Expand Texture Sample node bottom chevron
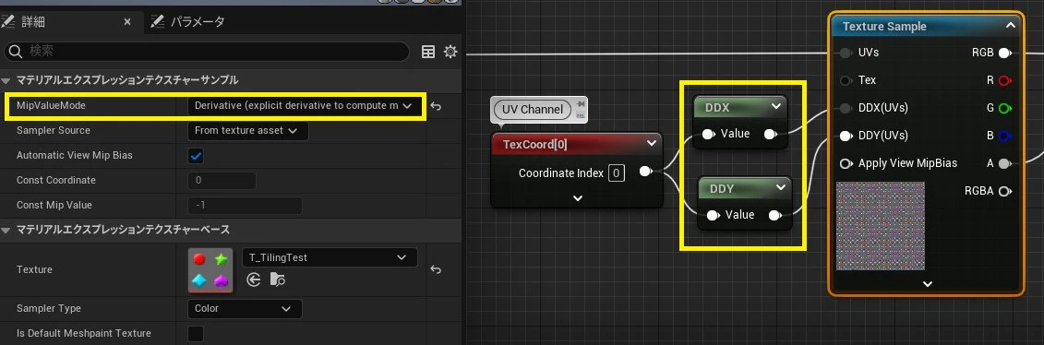The image size is (1044, 345). tap(928, 284)
